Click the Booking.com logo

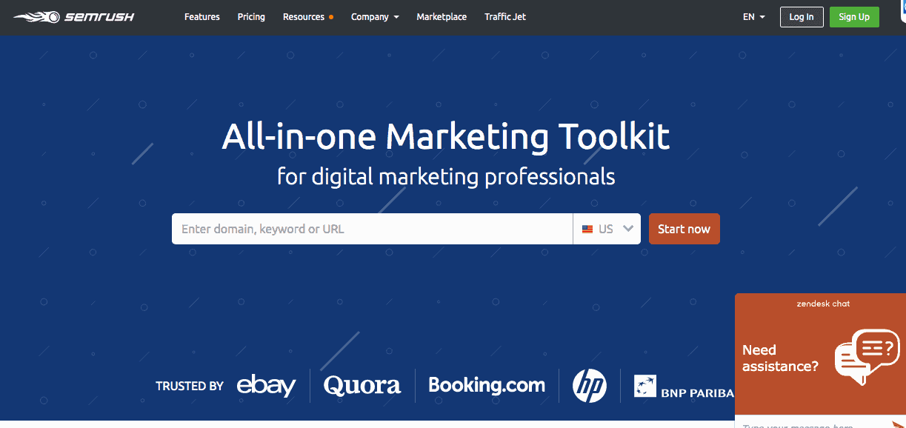(487, 385)
